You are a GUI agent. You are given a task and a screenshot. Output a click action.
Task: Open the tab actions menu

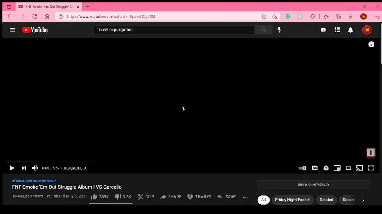pyautogui.click(x=9, y=6)
